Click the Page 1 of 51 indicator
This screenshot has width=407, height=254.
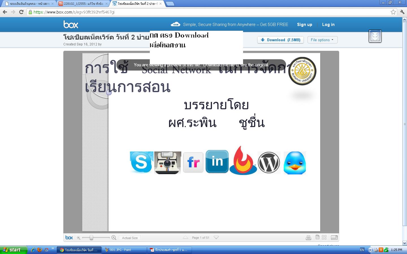point(201,238)
